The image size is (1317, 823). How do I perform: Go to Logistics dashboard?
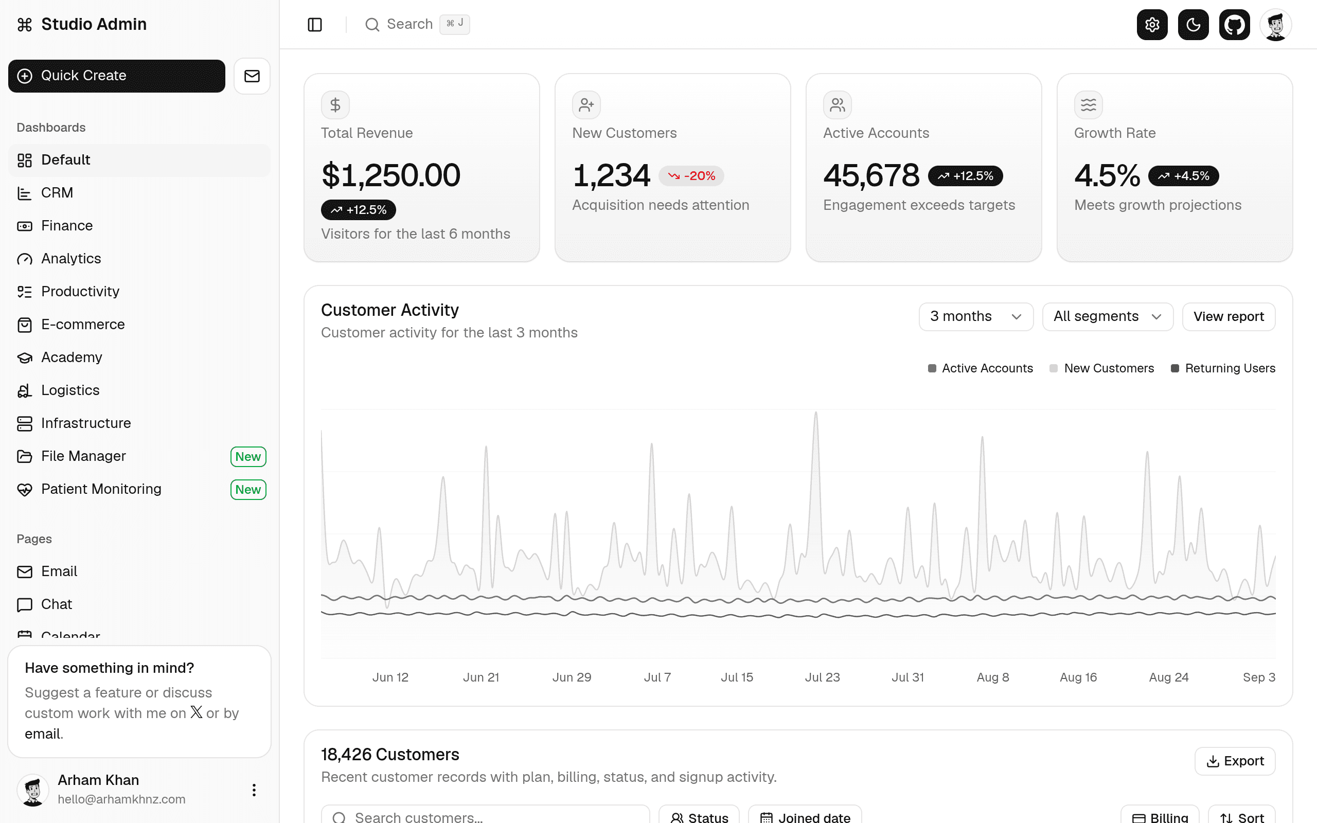139,390
